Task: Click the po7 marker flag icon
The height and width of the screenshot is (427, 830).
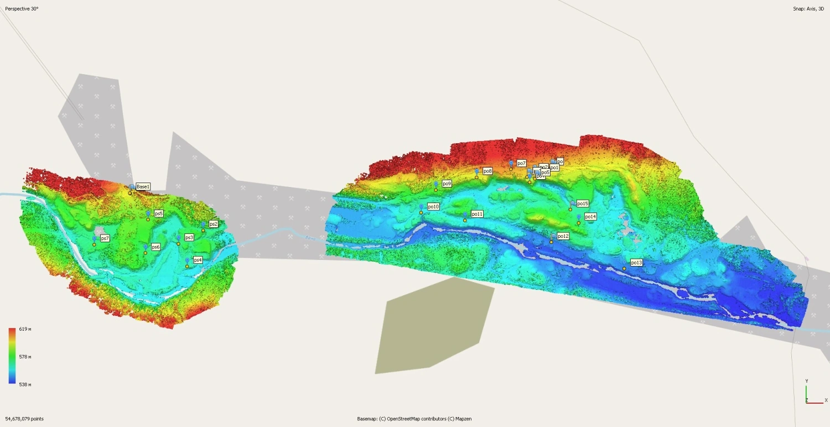Action: tap(511, 164)
